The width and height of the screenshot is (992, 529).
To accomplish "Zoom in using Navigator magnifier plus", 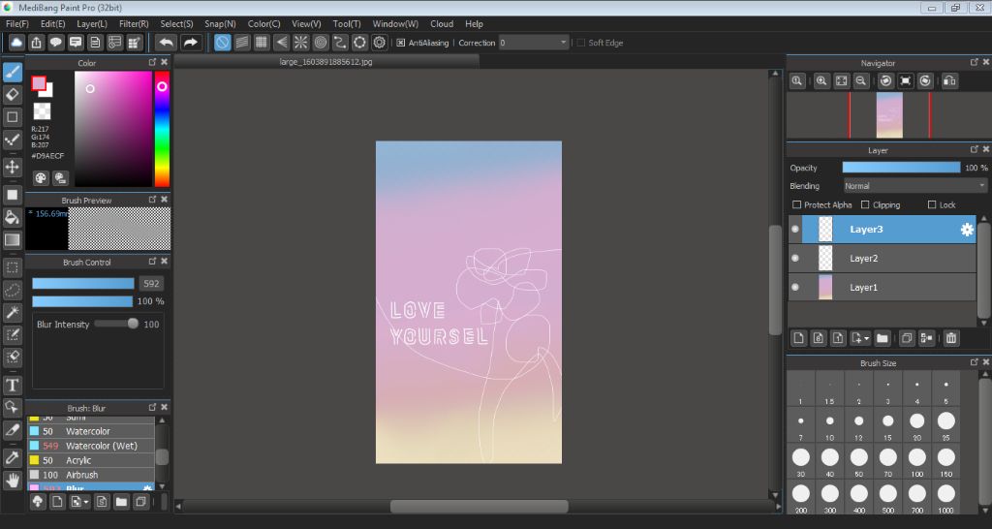I will [821, 81].
